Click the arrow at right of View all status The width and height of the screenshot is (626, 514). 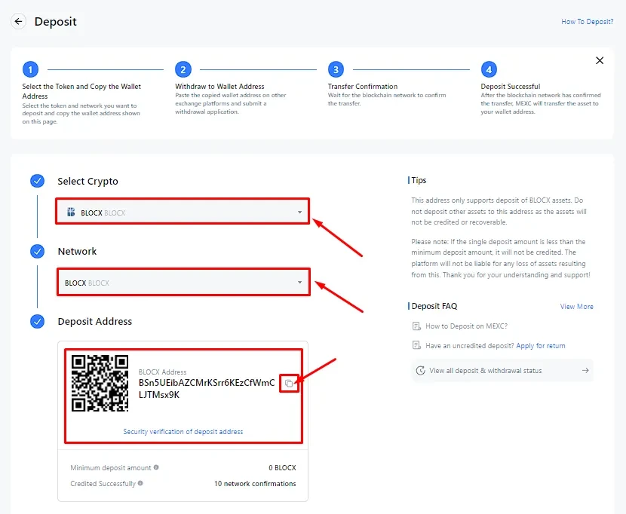point(585,371)
